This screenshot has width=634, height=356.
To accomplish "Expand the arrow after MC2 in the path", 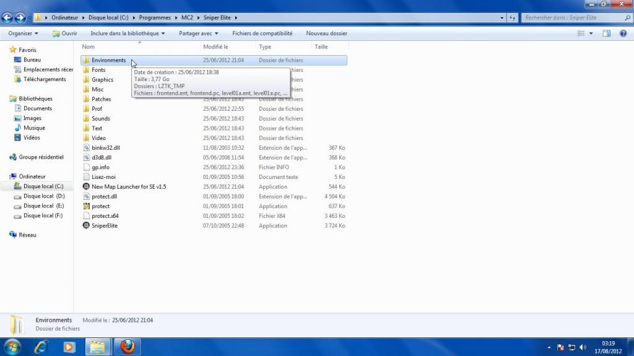I will coord(198,18).
